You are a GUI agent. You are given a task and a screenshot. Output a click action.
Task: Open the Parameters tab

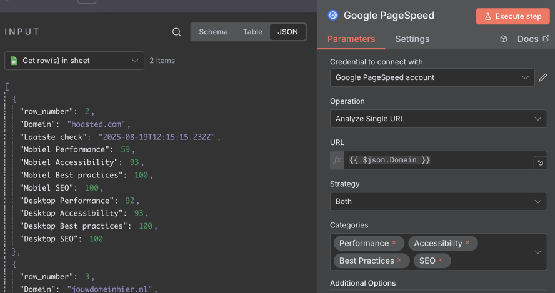351,39
